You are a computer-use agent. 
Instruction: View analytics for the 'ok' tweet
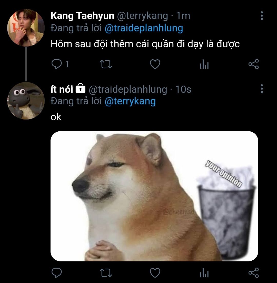[204, 273]
